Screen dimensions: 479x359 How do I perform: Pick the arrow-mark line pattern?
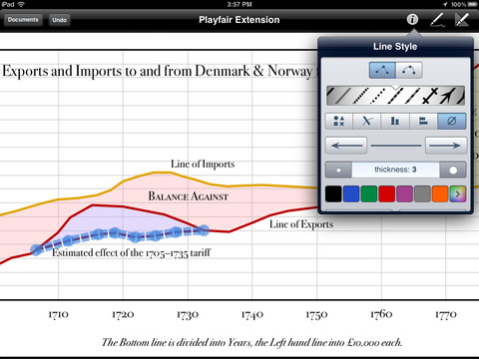pyautogui.click(x=447, y=96)
